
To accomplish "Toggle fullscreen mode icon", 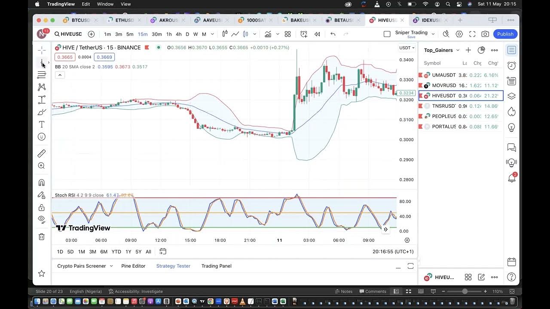I will click(472, 34).
